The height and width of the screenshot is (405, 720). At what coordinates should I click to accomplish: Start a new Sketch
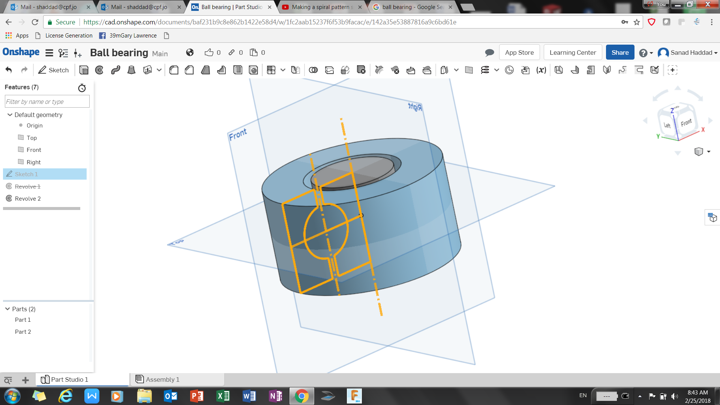(53, 70)
